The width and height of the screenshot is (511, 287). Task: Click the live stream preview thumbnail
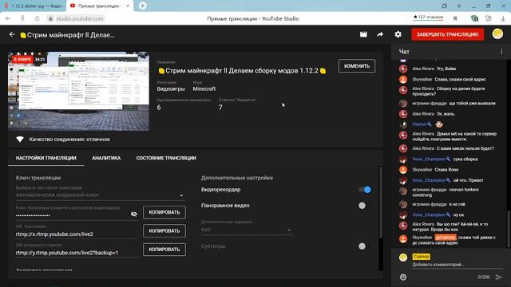point(78,92)
